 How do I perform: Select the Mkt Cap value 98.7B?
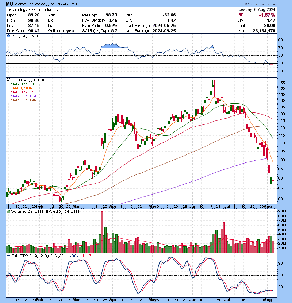(x=111, y=15)
